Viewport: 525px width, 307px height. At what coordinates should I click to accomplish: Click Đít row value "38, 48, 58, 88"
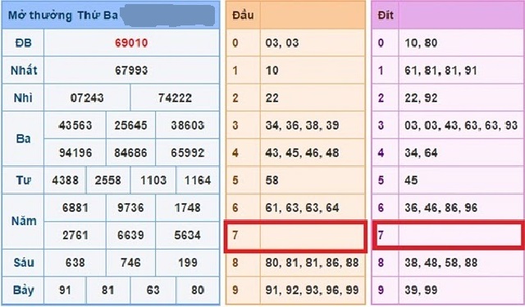(441, 262)
